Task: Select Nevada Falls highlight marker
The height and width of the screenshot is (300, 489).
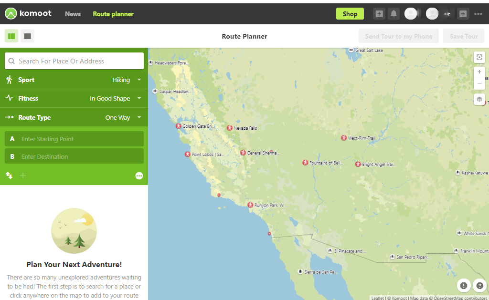Action: 230,128
